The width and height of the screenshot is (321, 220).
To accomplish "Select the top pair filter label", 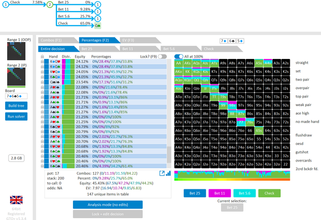I will pos(302,97).
